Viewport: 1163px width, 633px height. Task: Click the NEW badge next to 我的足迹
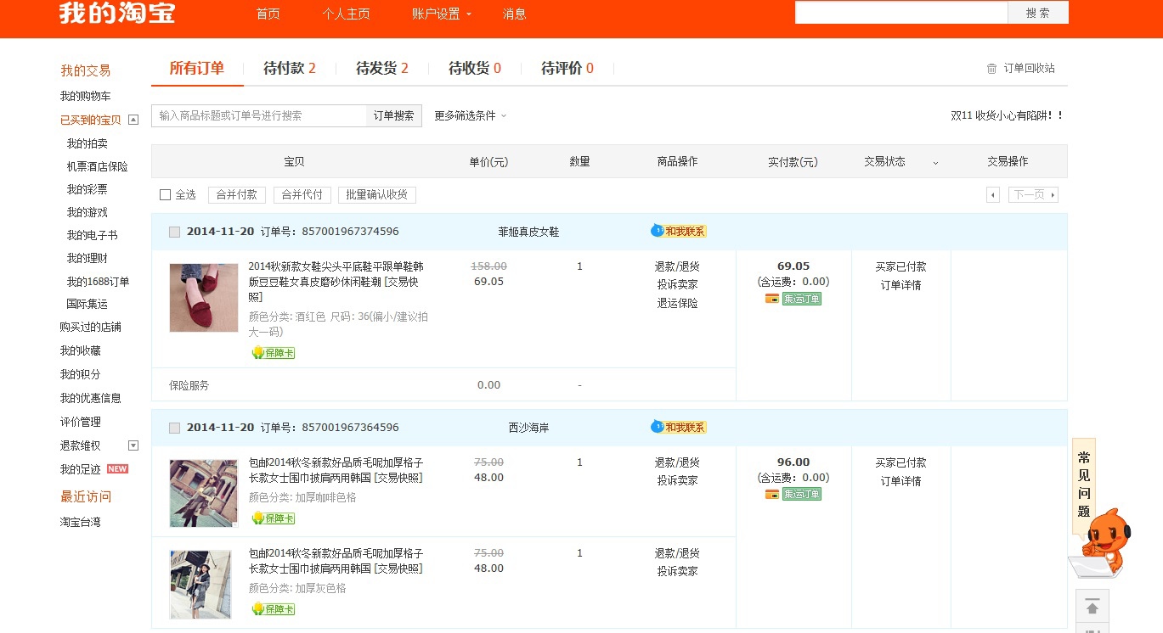(117, 469)
